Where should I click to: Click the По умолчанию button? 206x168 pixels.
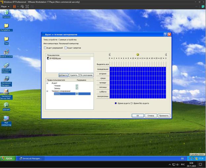pos(86,75)
